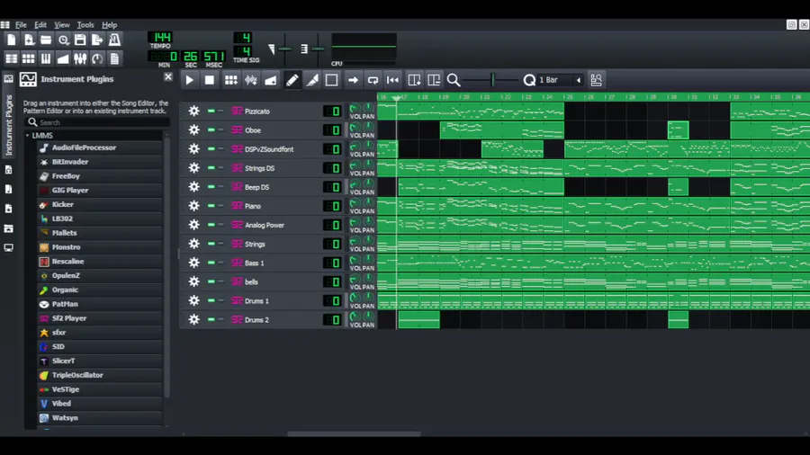This screenshot has width=810, height=455.
Task: Show the Piano Roll window
Action: pos(46,58)
